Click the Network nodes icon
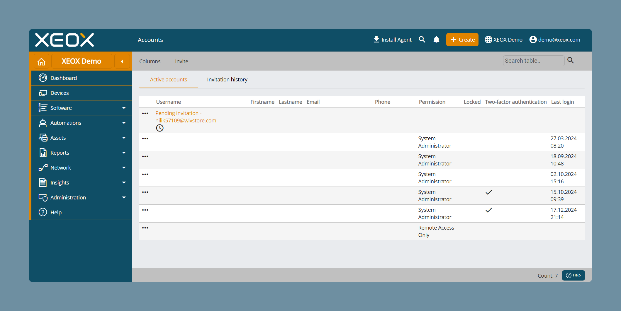 coord(43,168)
